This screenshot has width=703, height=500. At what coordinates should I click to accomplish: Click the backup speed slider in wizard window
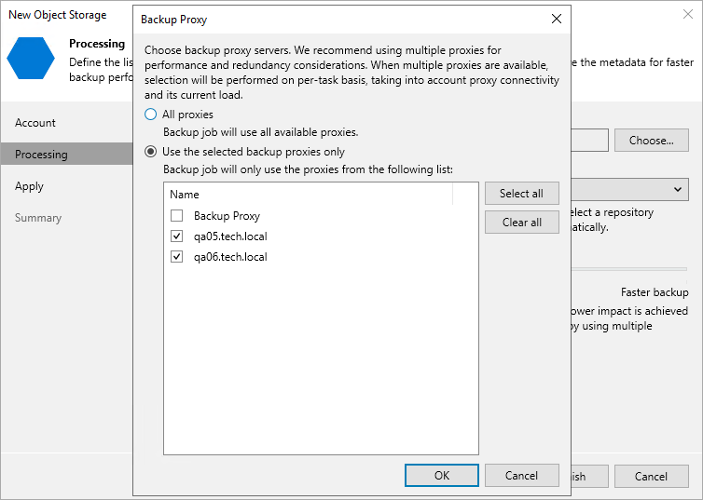click(x=629, y=269)
